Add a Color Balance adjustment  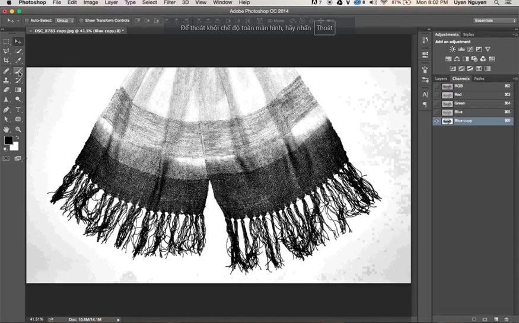(x=457, y=59)
